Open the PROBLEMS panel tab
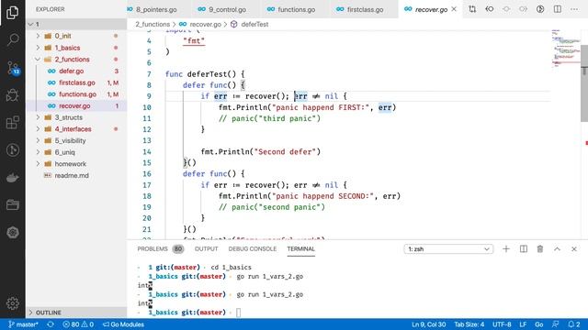 (153, 248)
